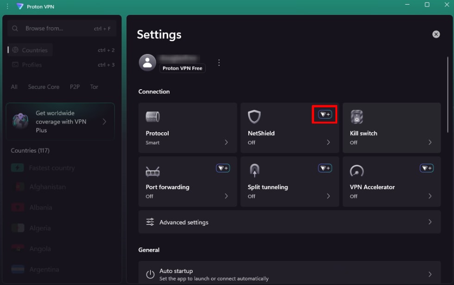Open account options three-dot menu

pyautogui.click(x=219, y=62)
